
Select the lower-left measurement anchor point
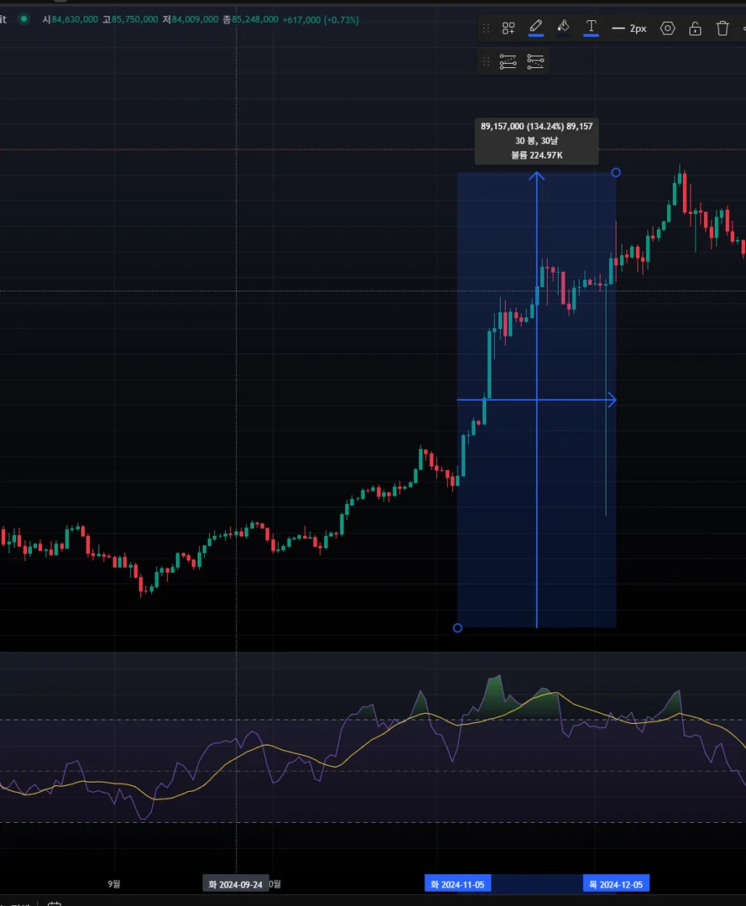[x=457, y=628]
